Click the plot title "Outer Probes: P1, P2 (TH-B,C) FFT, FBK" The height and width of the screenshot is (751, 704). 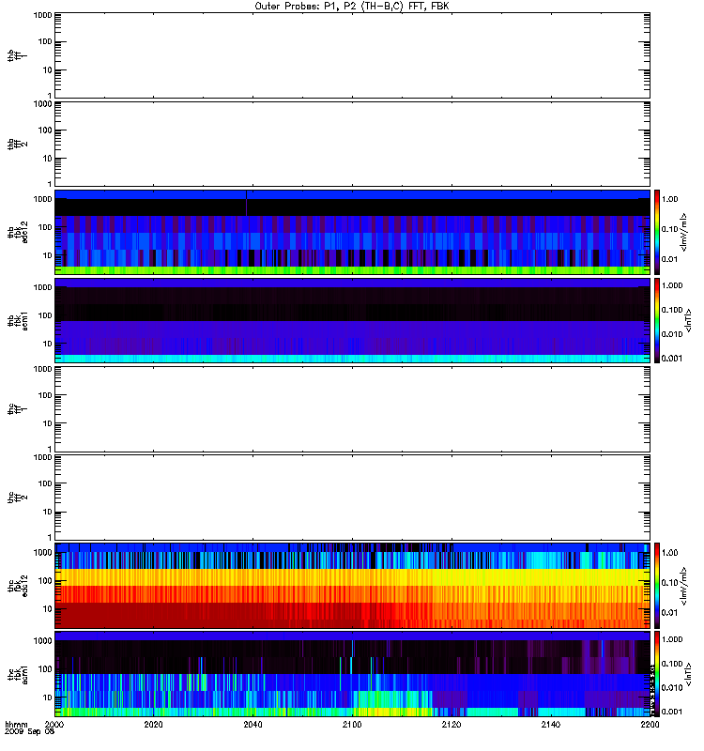click(352, 7)
